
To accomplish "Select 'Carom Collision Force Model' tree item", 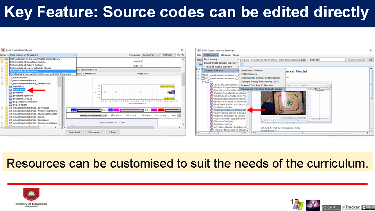I will (230, 110).
